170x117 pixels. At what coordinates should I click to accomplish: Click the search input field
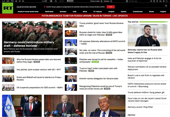point(149,6)
